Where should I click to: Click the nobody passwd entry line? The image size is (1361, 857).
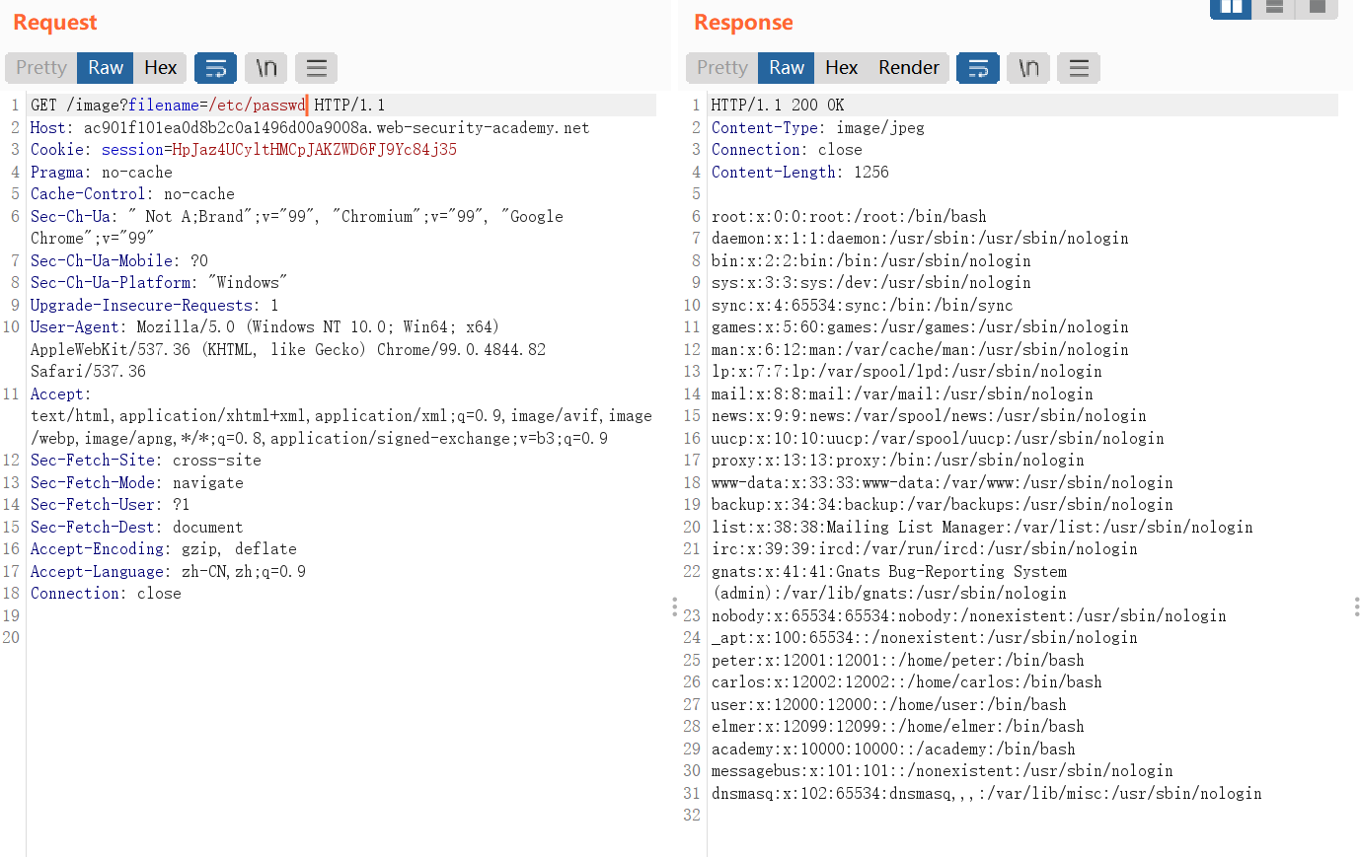pyautogui.click(x=969, y=615)
